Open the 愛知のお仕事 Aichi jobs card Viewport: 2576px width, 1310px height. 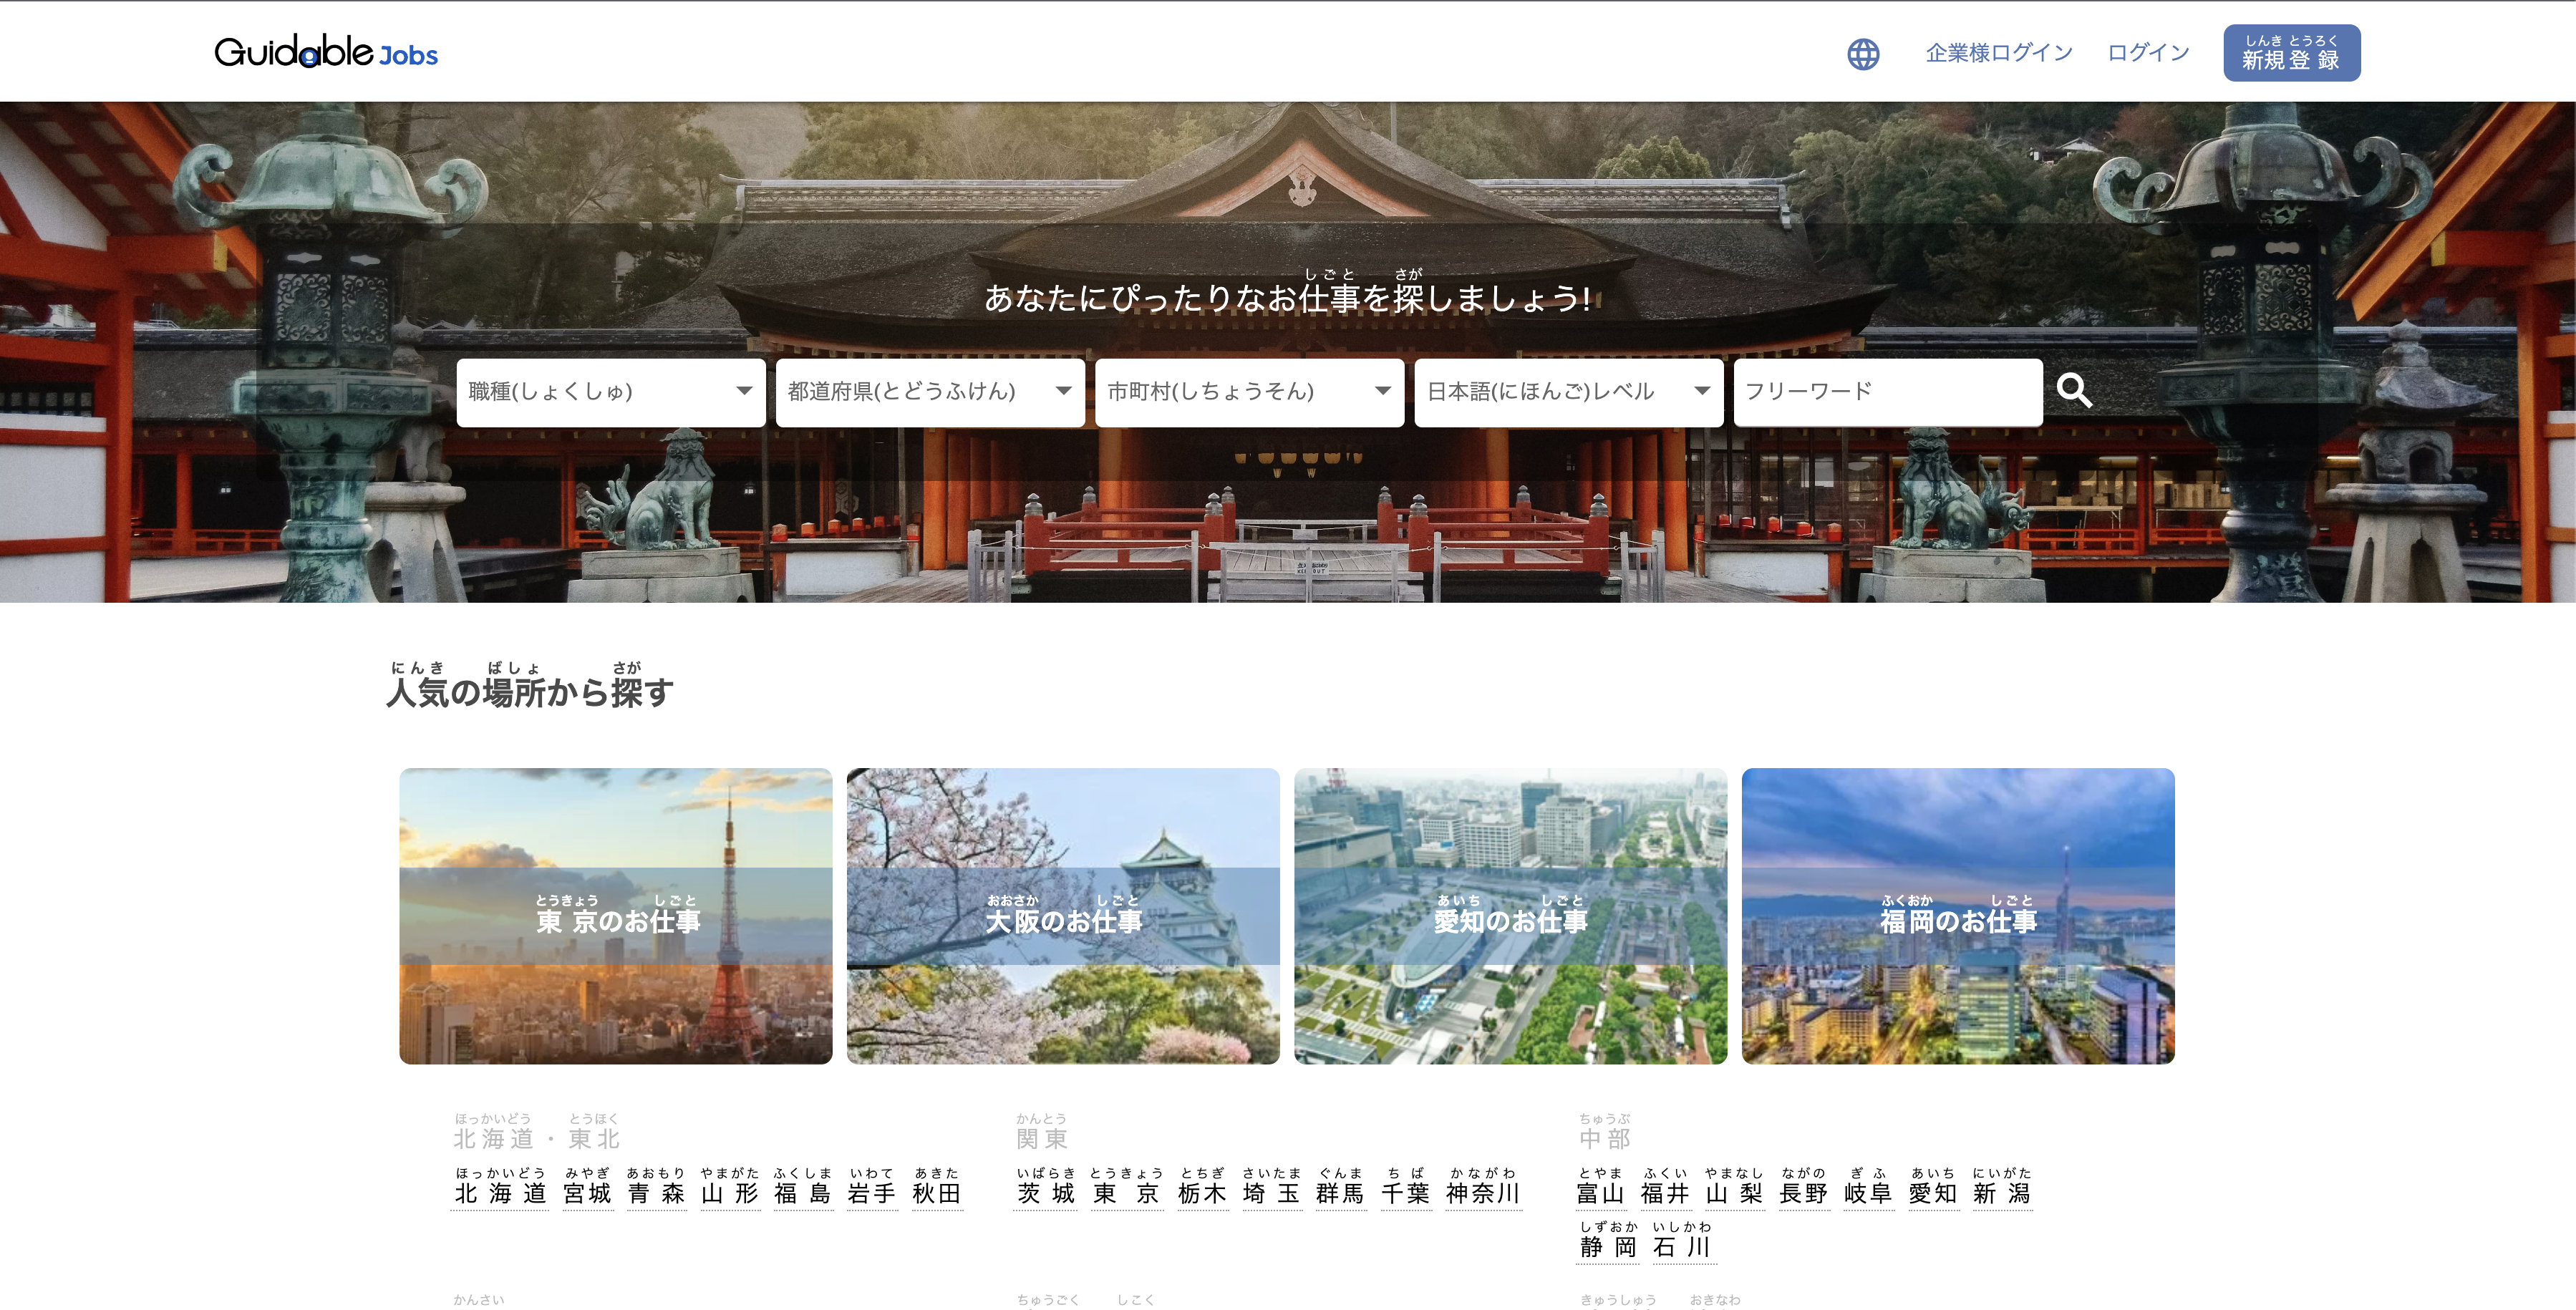pyautogui.click(x=1510, y=916)
